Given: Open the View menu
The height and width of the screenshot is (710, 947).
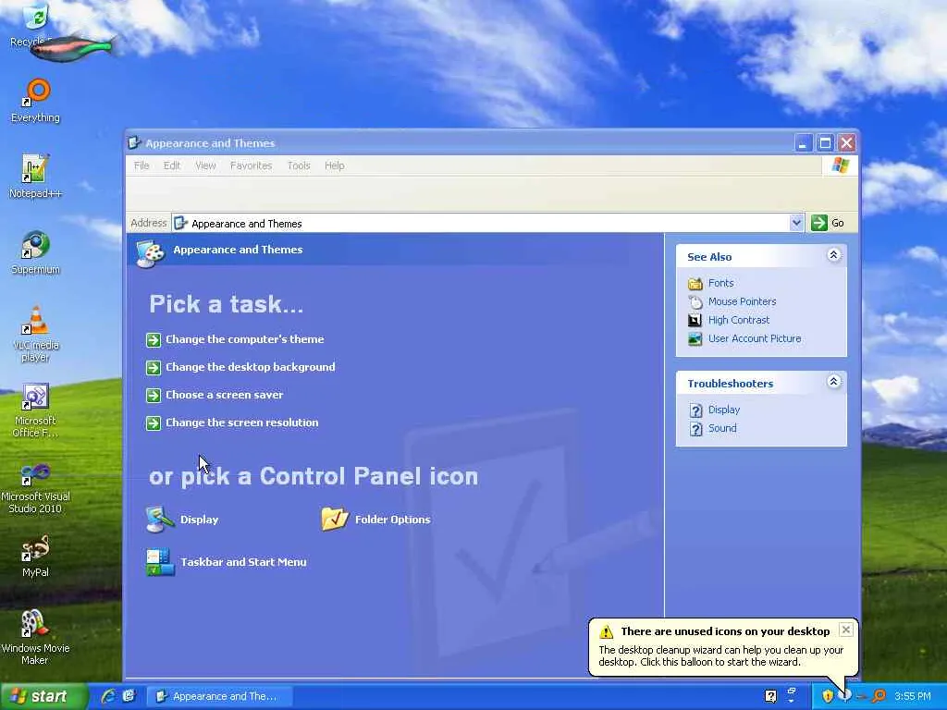Looking at the screenshot, I should point(205,165).
